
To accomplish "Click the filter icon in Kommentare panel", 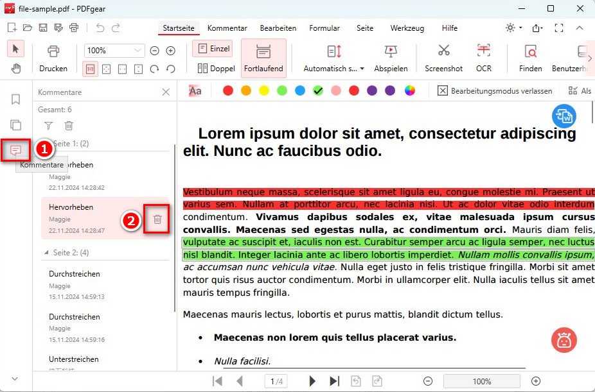I will (48, 126).
